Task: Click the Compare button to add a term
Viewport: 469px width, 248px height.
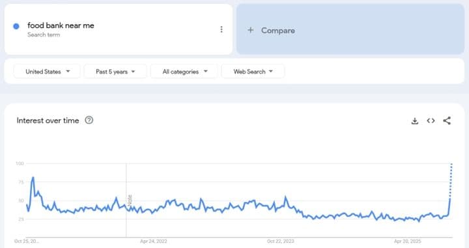Action: click(350, 29)
